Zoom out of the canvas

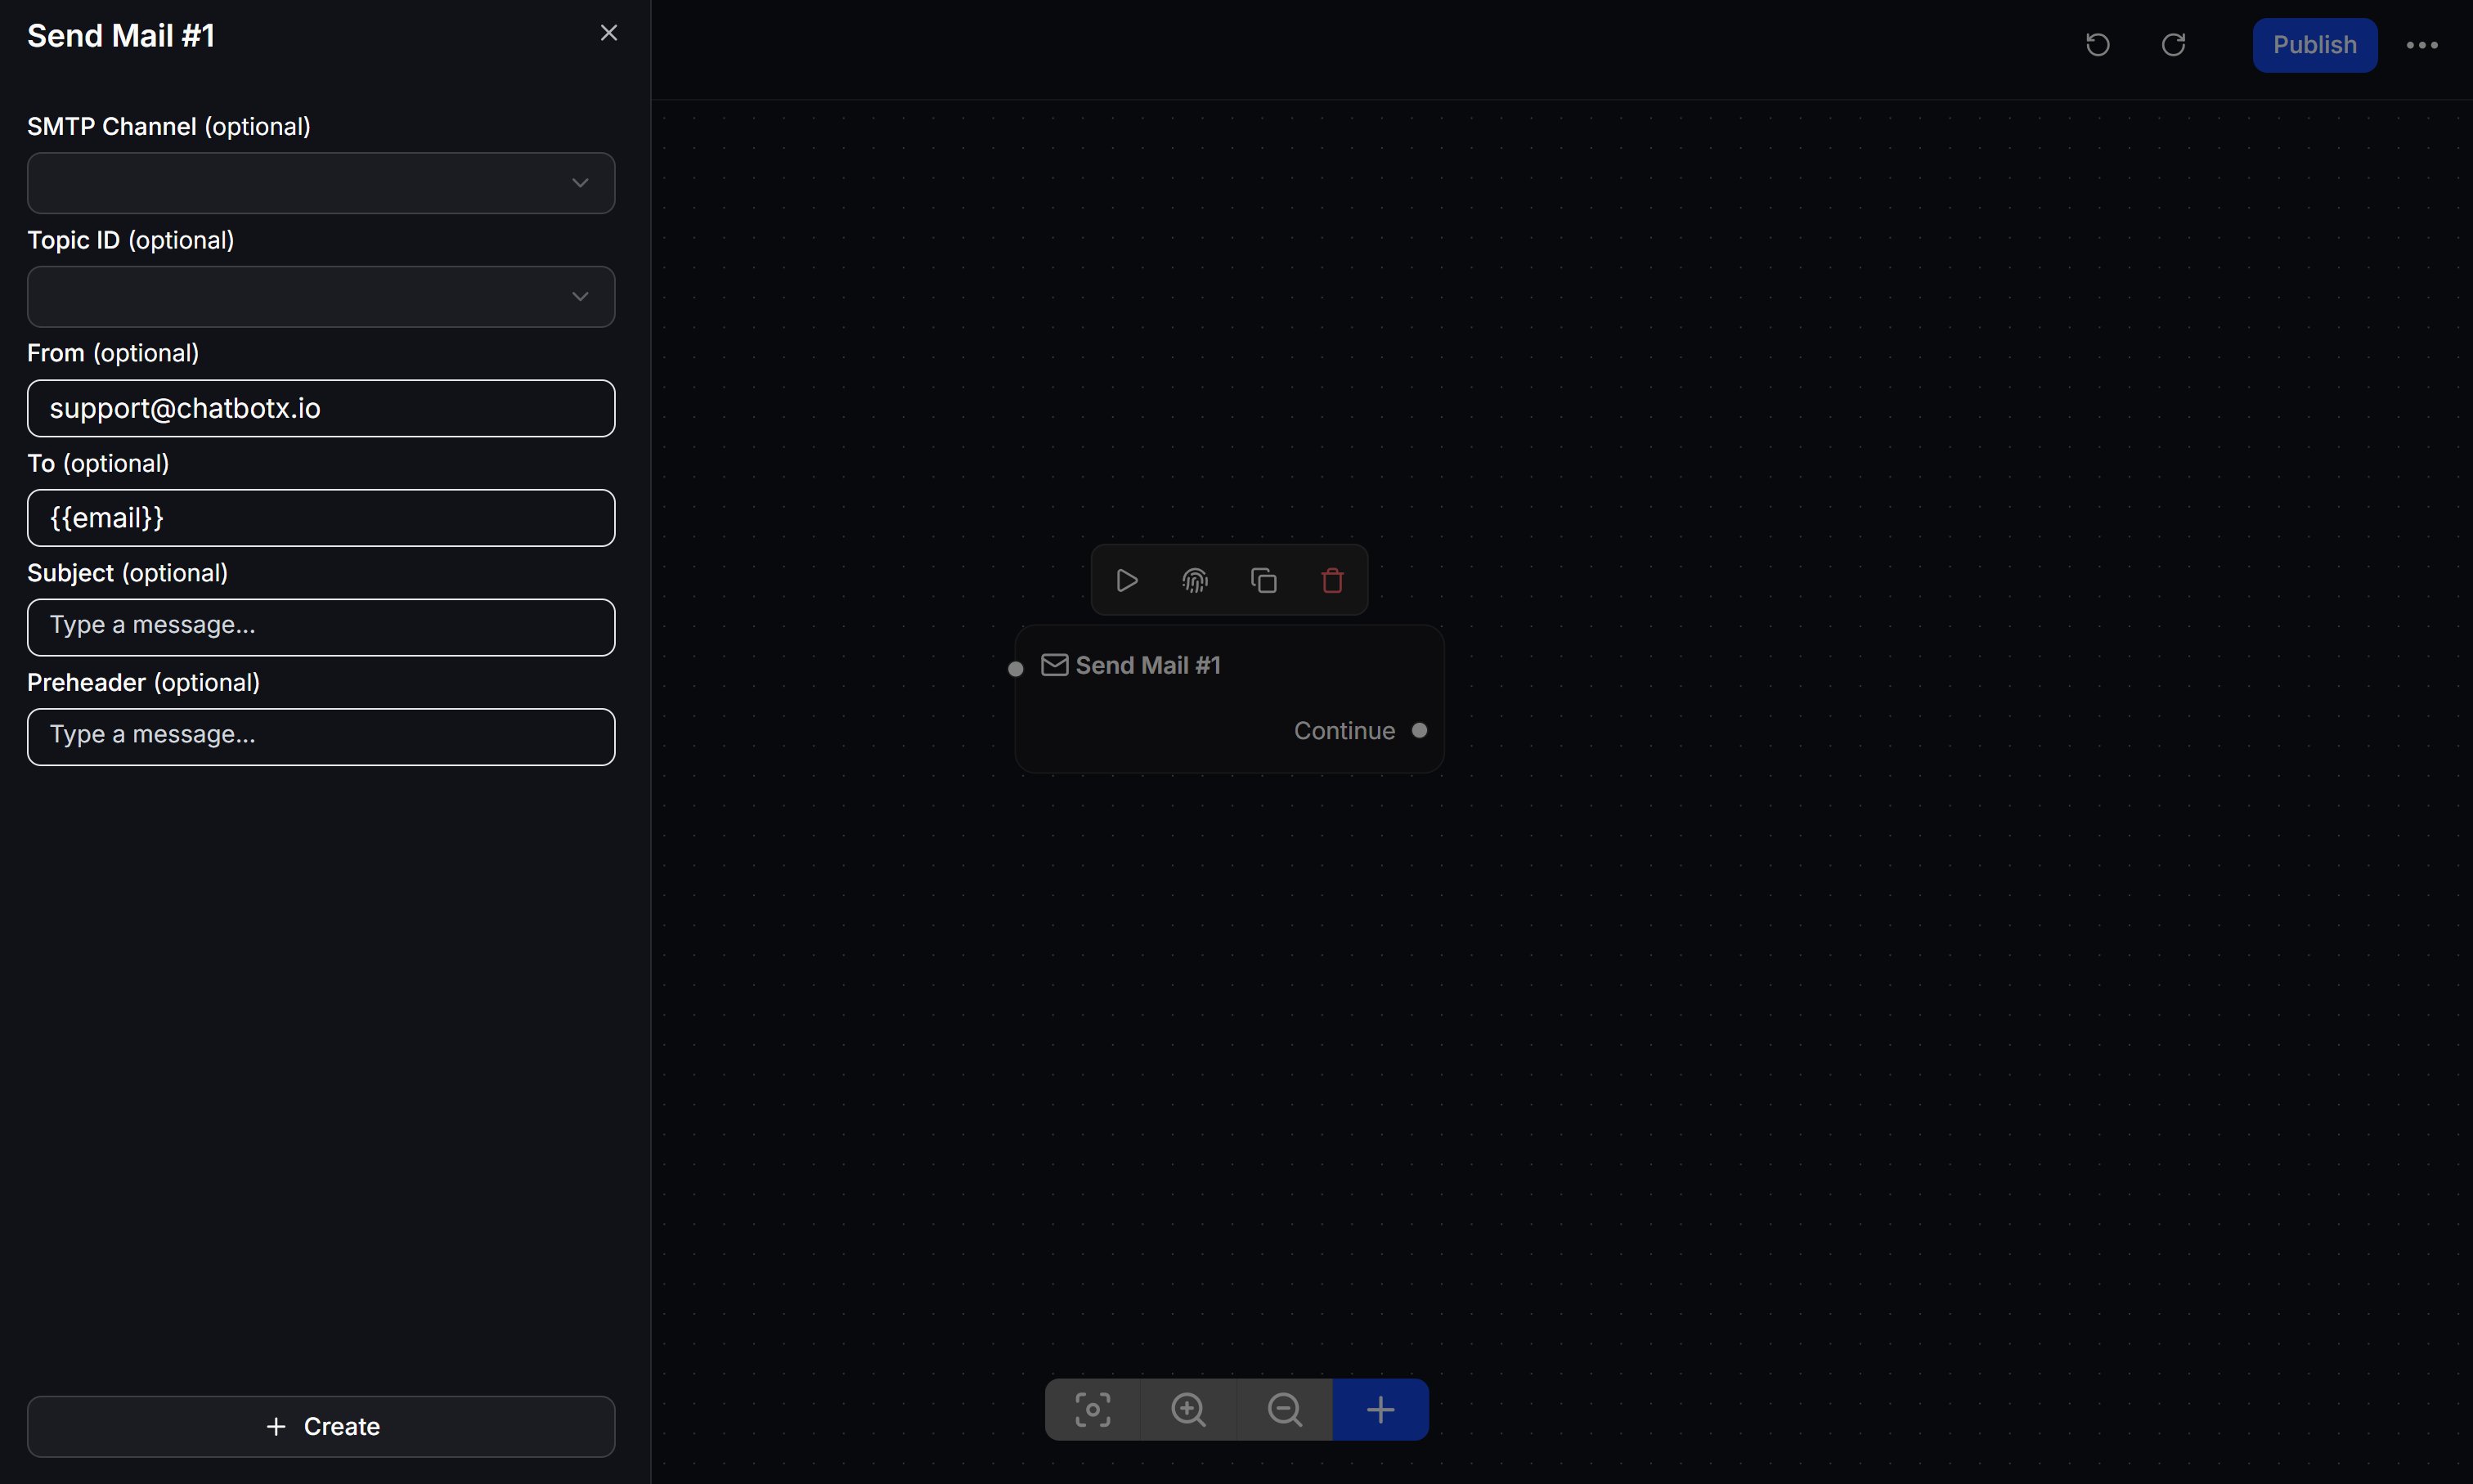pos(1284,1409)
